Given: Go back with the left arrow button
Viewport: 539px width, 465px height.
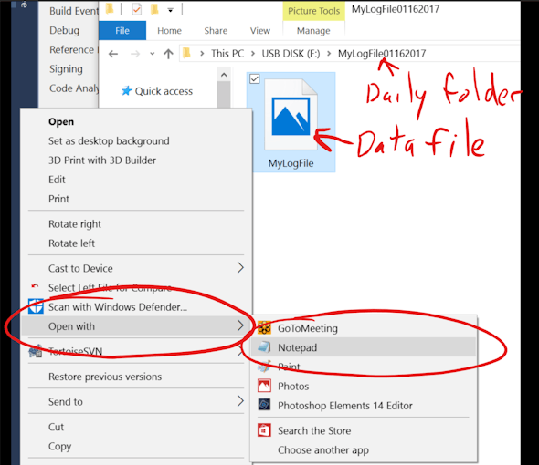Looking at the screenshot, I should [113, 54].
